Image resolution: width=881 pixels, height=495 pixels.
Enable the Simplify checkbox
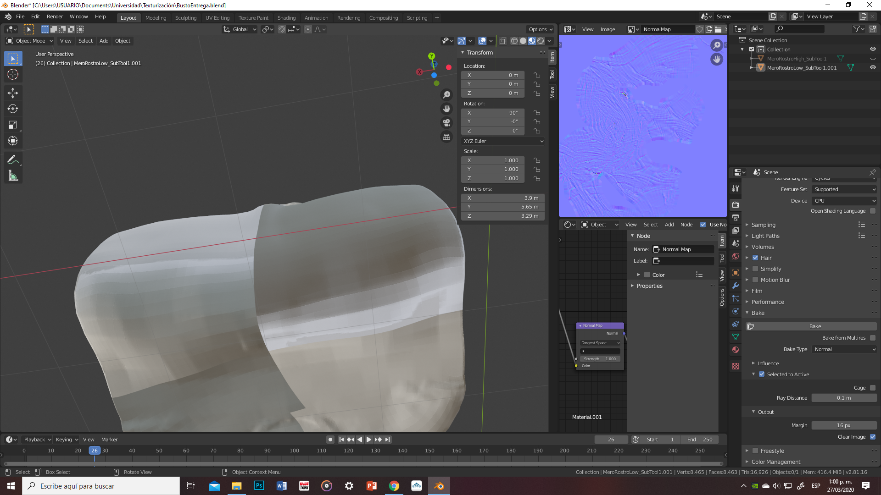click(x=755, y=269)
